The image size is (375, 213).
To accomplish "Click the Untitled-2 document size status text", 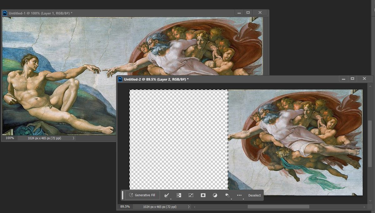I will pos(160,207).
